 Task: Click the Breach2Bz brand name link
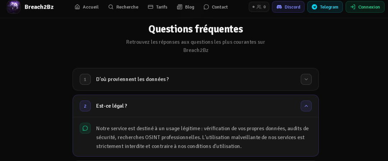tap(39, 7)
